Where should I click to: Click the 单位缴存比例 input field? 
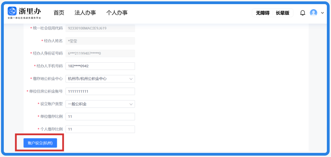click(100, 116)
